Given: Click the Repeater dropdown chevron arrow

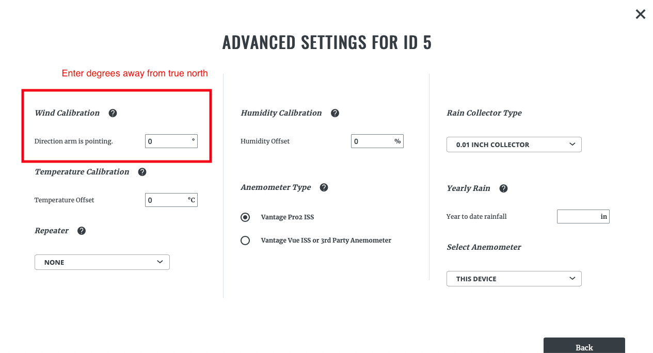Looking at the screenshot, I should [160, 262].
